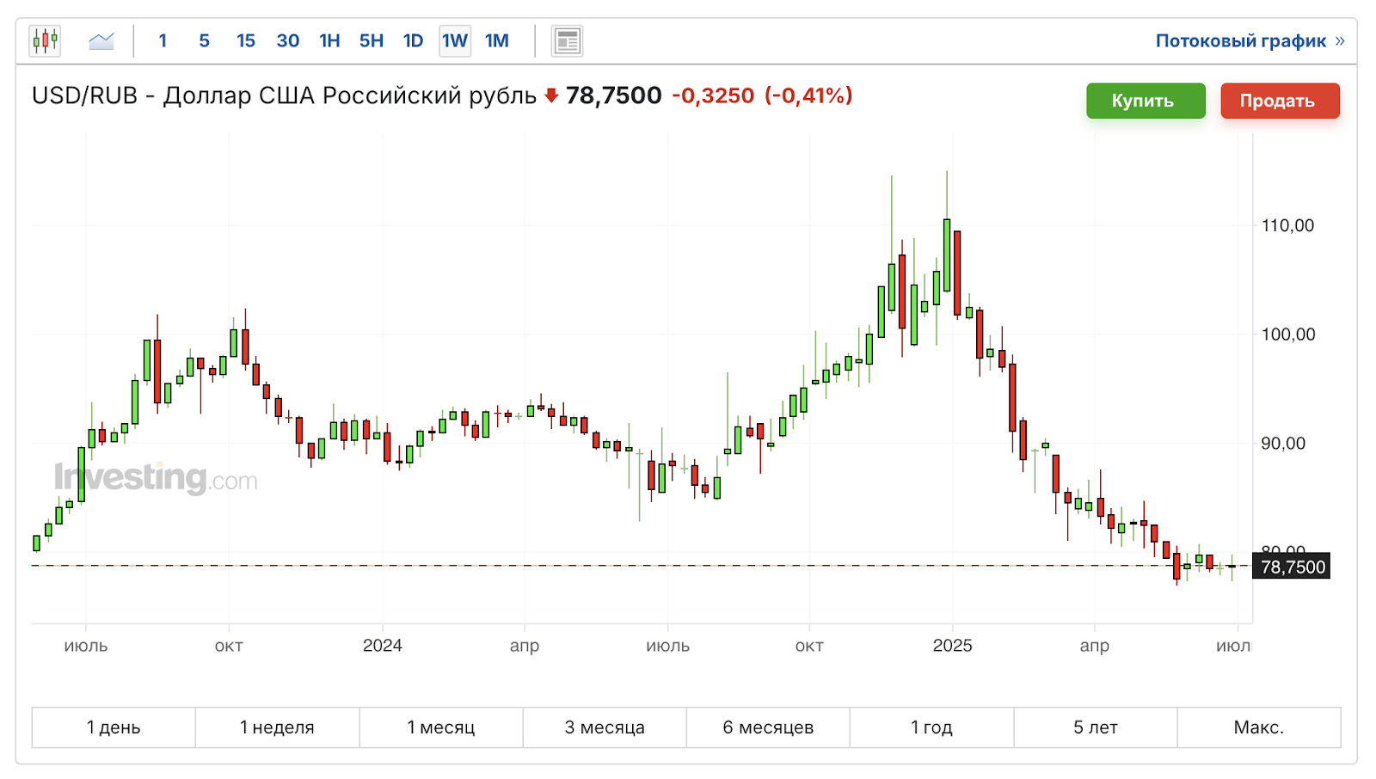The height and width of the screenshot is (779, 1376).
Task: Click the 100,00 axis label
Action: (1287, 334)
